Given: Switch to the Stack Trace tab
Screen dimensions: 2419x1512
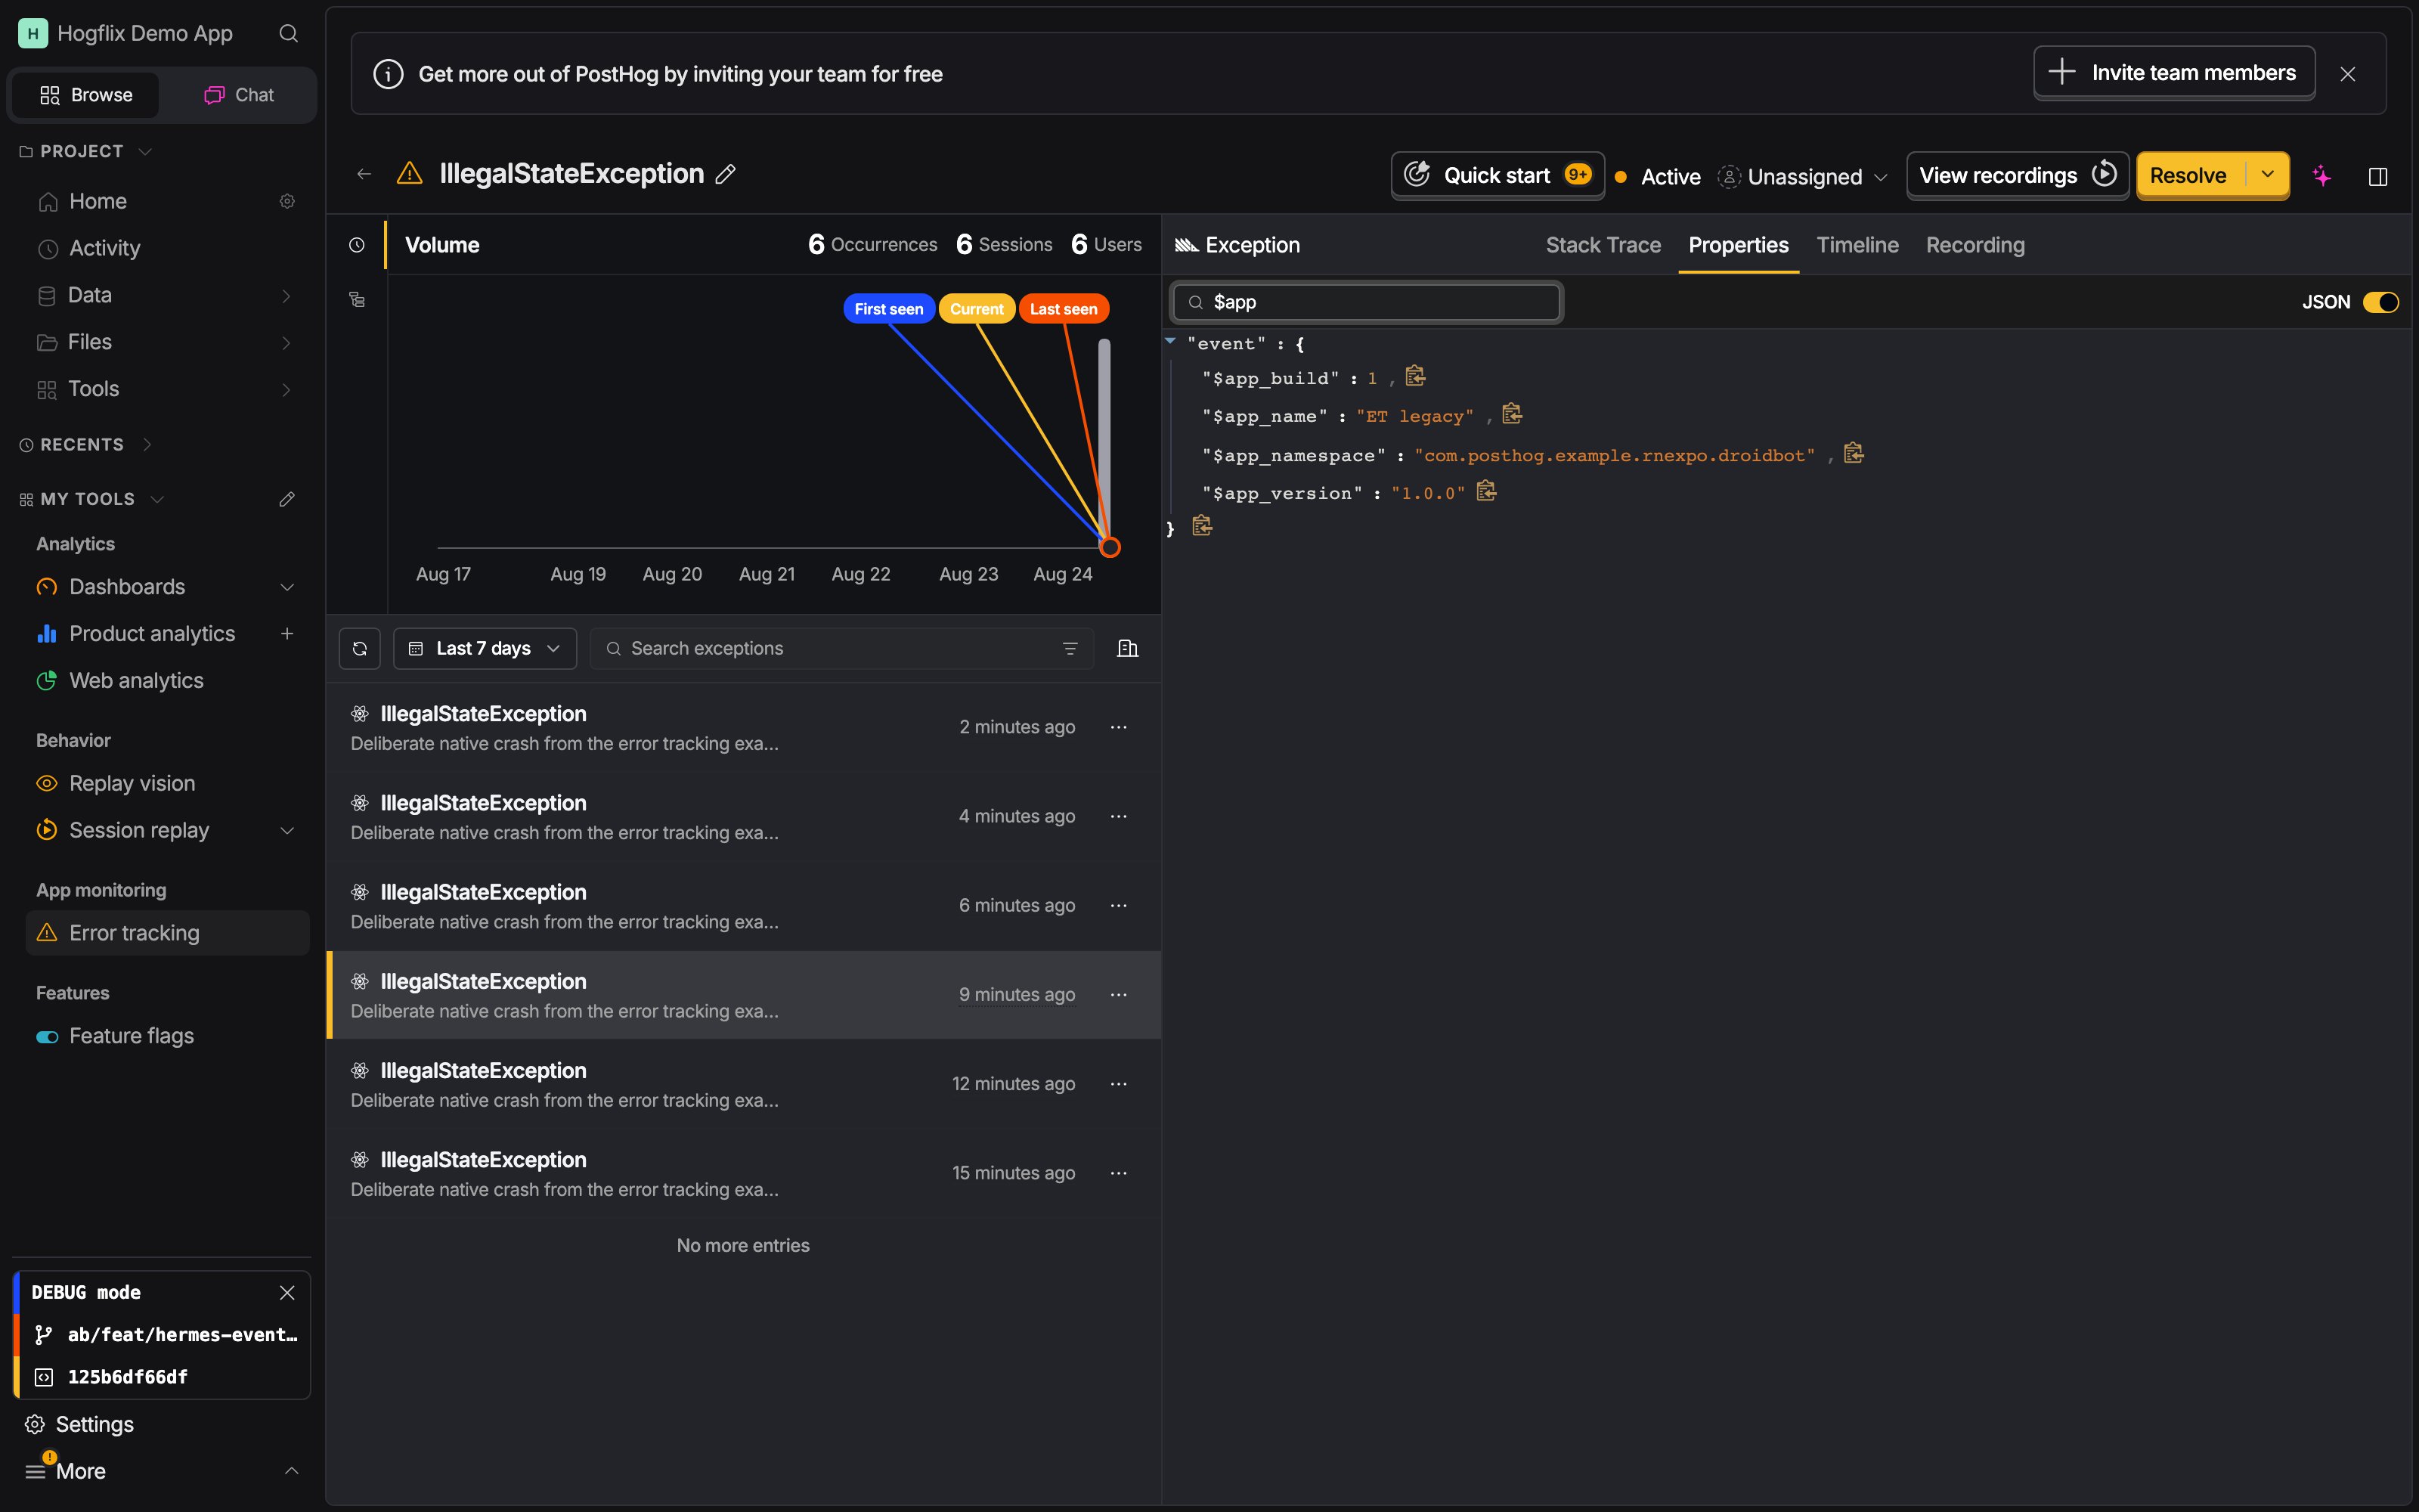Looking at the screenshot, I should pos(1603,245).
